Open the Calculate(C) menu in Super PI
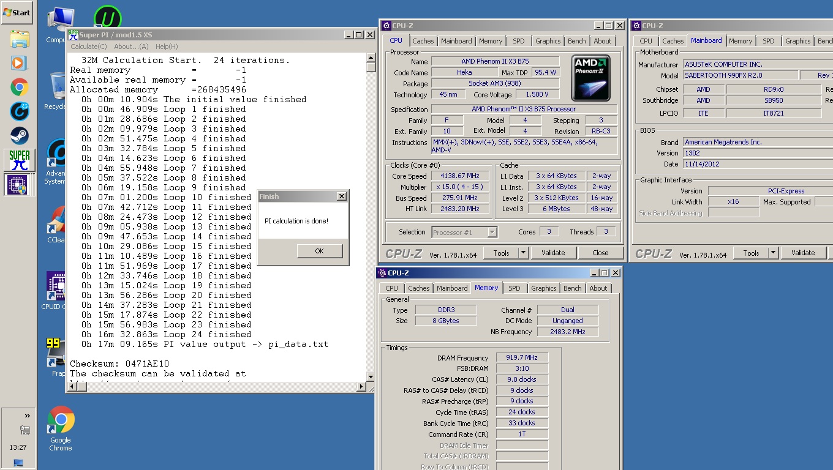 click(88, 47)
